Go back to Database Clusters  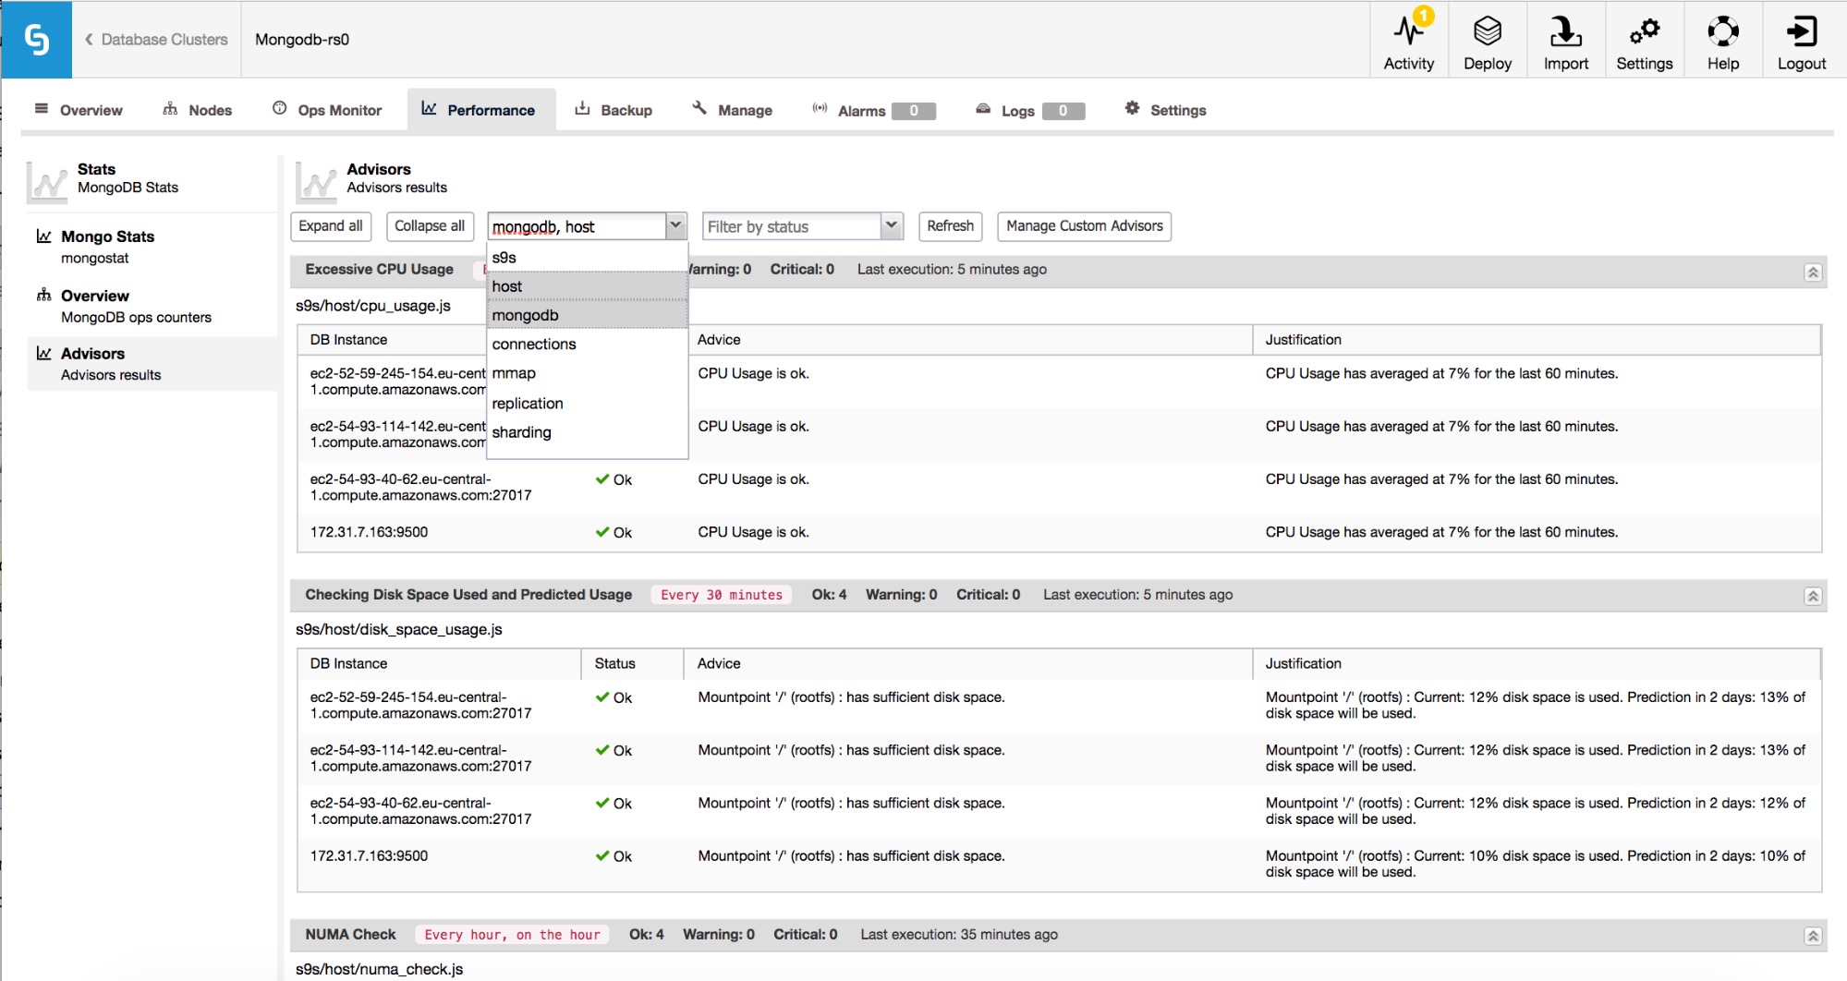156,40
